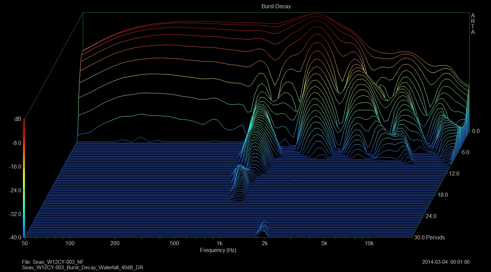The image size is (491, 272).
Task: Click the 30.0 Periods axis label
Action: 429,237
